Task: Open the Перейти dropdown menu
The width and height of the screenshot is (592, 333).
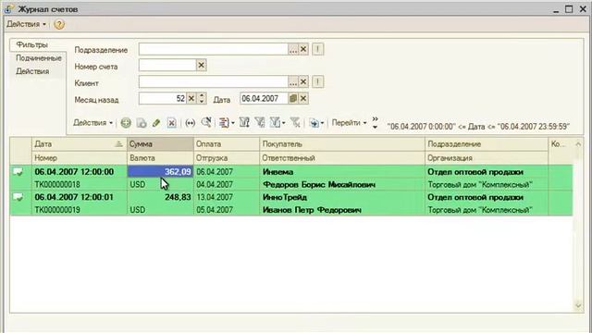Action: 350,123
